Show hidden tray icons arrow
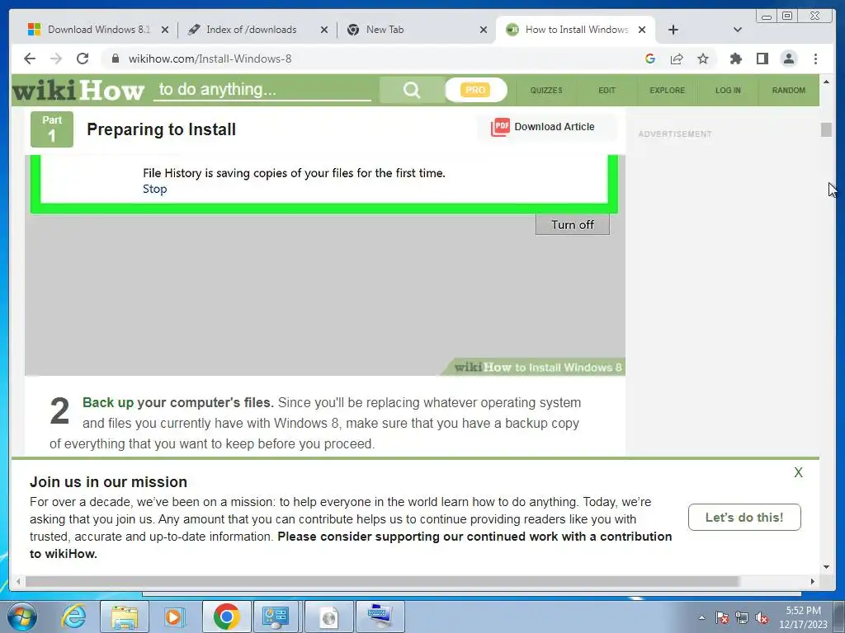This screenshot has width=845, height=633. (701, 617)
